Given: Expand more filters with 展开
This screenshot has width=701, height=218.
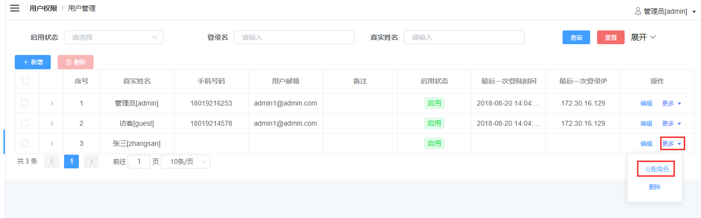Looking at the screenshot, I should coord(643,37).
